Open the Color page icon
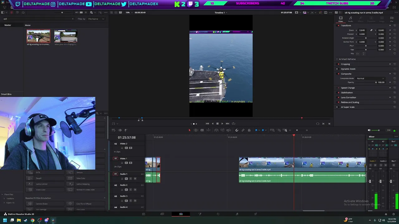The image size is (399, 224). 218,214
